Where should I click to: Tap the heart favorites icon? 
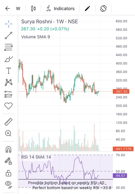[x=9, y=106]
